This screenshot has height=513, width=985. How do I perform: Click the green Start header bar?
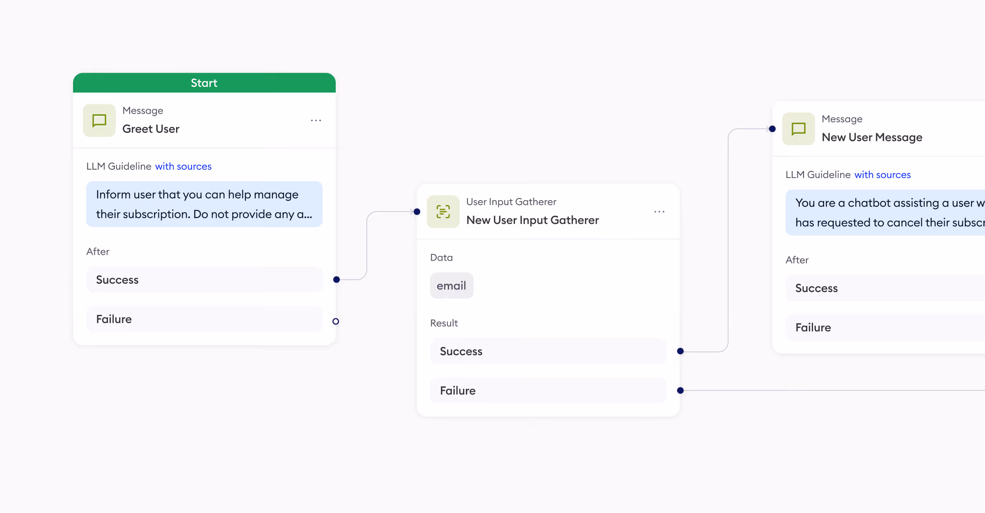coord(204,83)
